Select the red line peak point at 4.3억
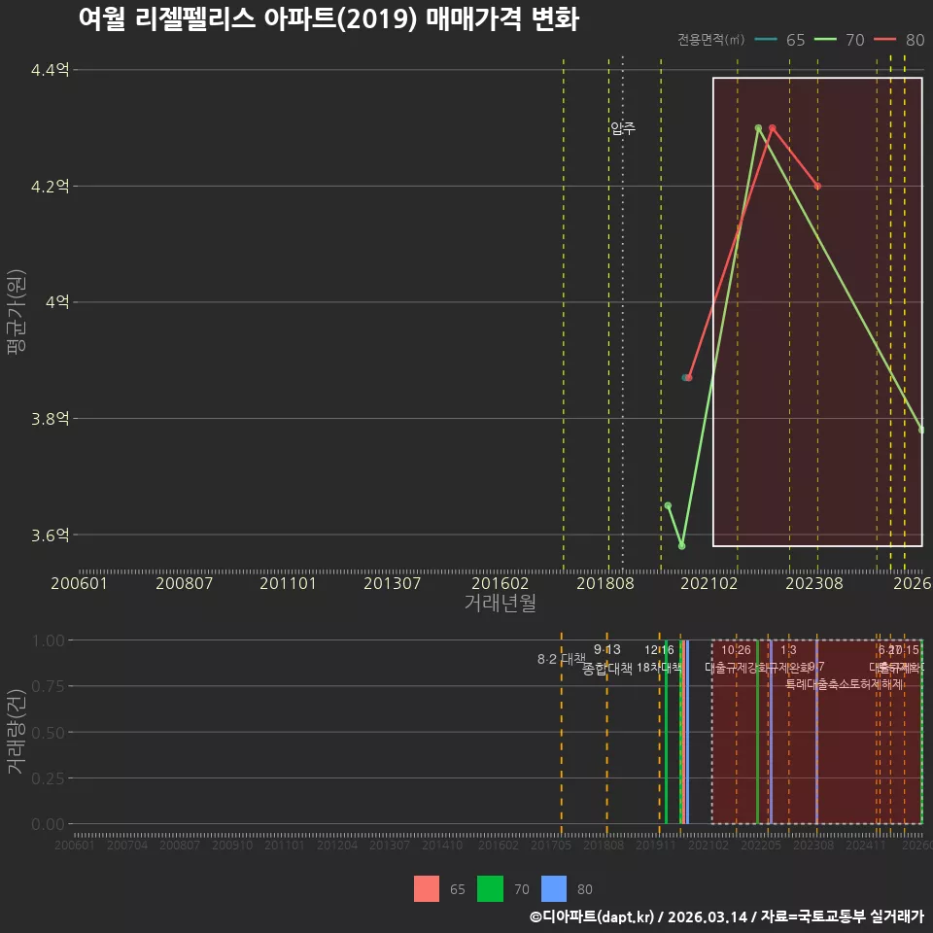 pyautogui.click(x=773, y=128)
